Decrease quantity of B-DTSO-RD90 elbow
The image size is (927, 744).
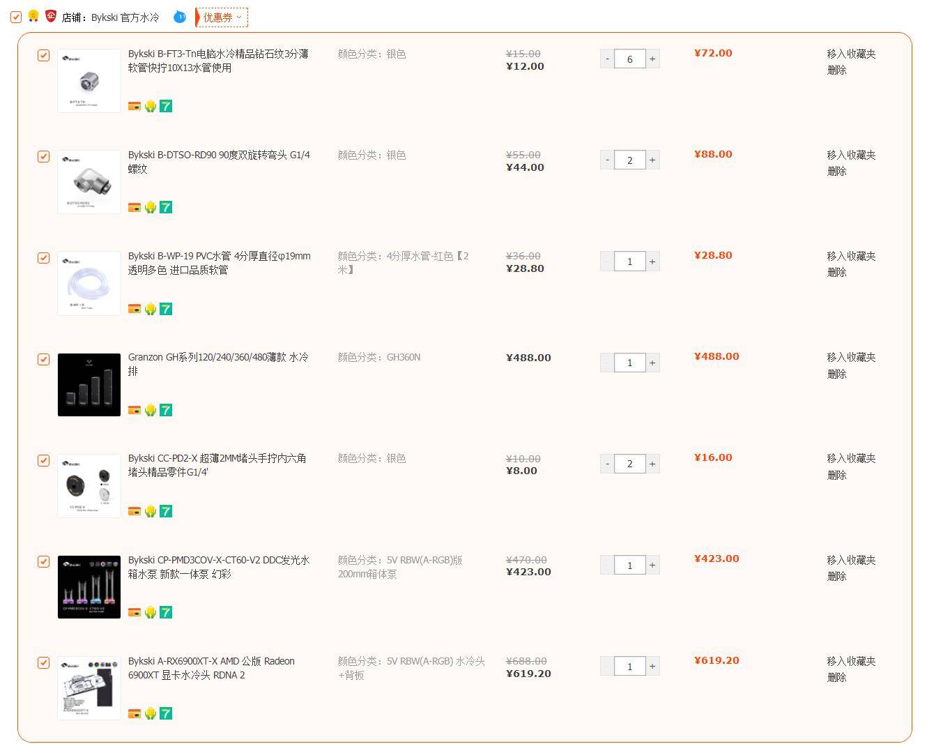607,160
